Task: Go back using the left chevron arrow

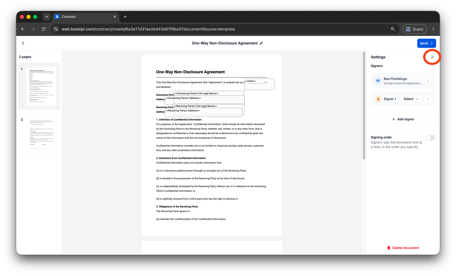Action: coord(23,43)
